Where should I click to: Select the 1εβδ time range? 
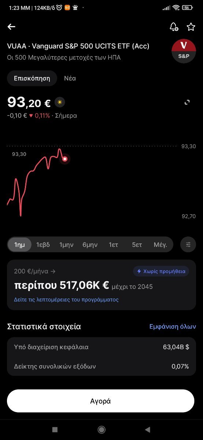pyautogui.click(x=43, y=245)
